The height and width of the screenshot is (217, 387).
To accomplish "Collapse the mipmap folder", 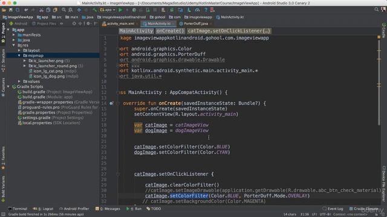I will [19, 55].
